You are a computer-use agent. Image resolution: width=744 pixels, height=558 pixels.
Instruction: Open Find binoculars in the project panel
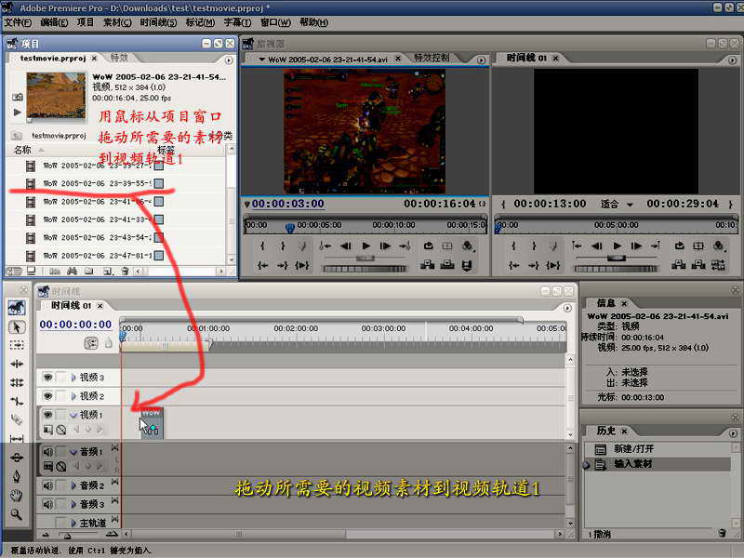point(72,271)
